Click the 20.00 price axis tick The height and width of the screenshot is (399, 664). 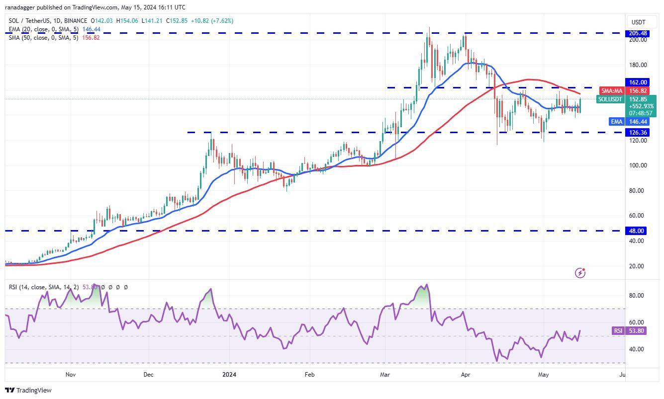click(638, 266)
